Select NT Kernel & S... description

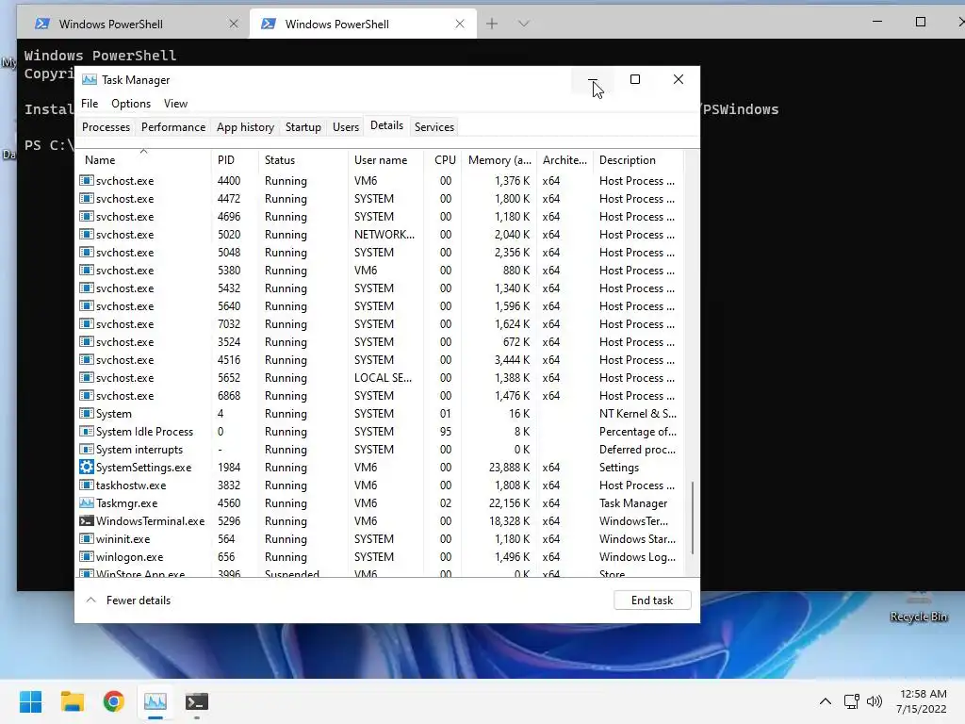638,414
